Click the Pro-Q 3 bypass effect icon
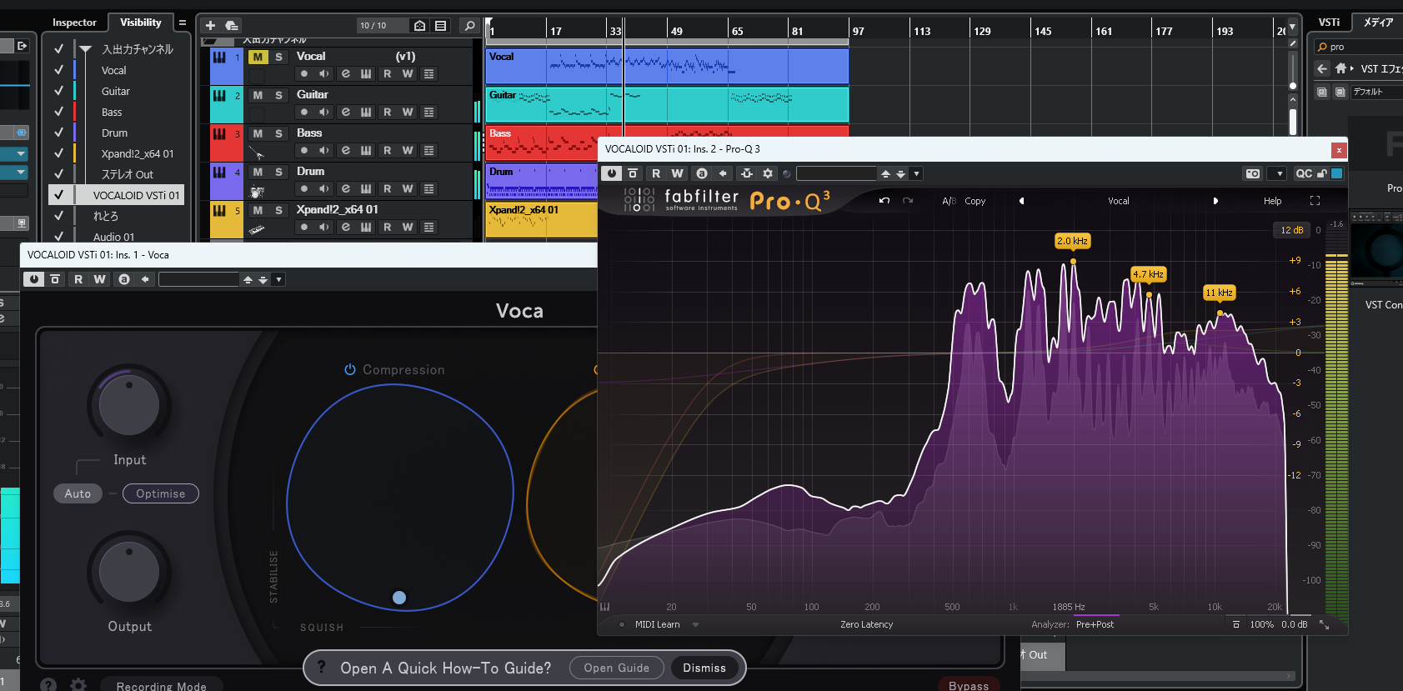The width and height of the screenshot is (1403, 691). (633, 173)
